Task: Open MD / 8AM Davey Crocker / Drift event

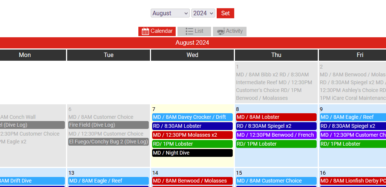Action: pyautogui.click(x=192, y=117)
